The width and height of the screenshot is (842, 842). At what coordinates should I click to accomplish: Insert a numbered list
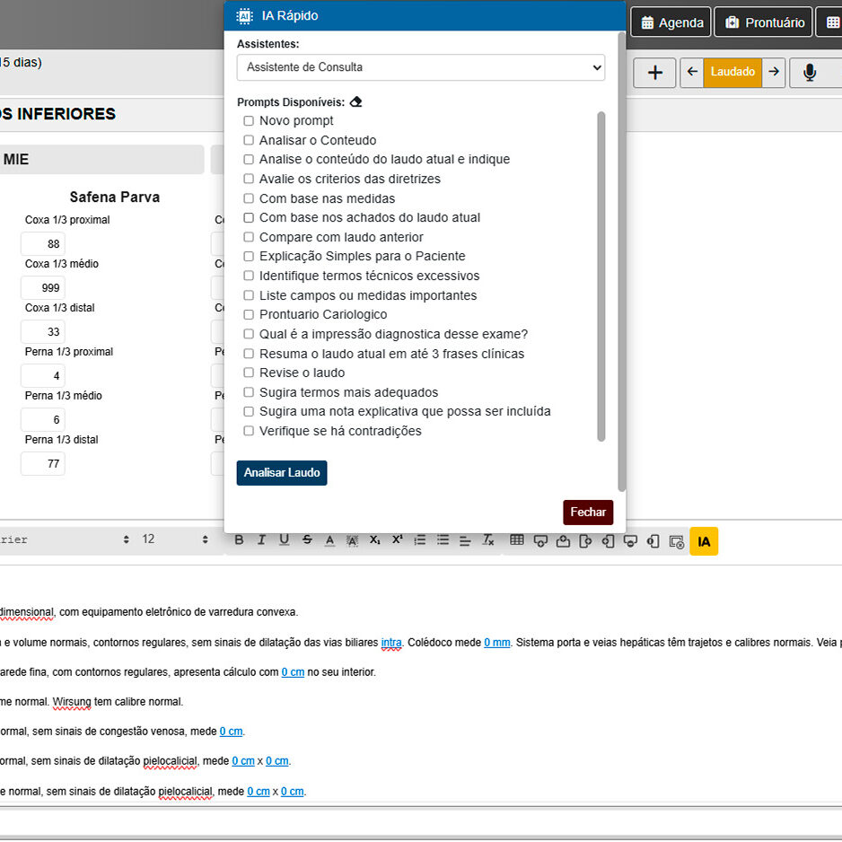pos(420,539)
